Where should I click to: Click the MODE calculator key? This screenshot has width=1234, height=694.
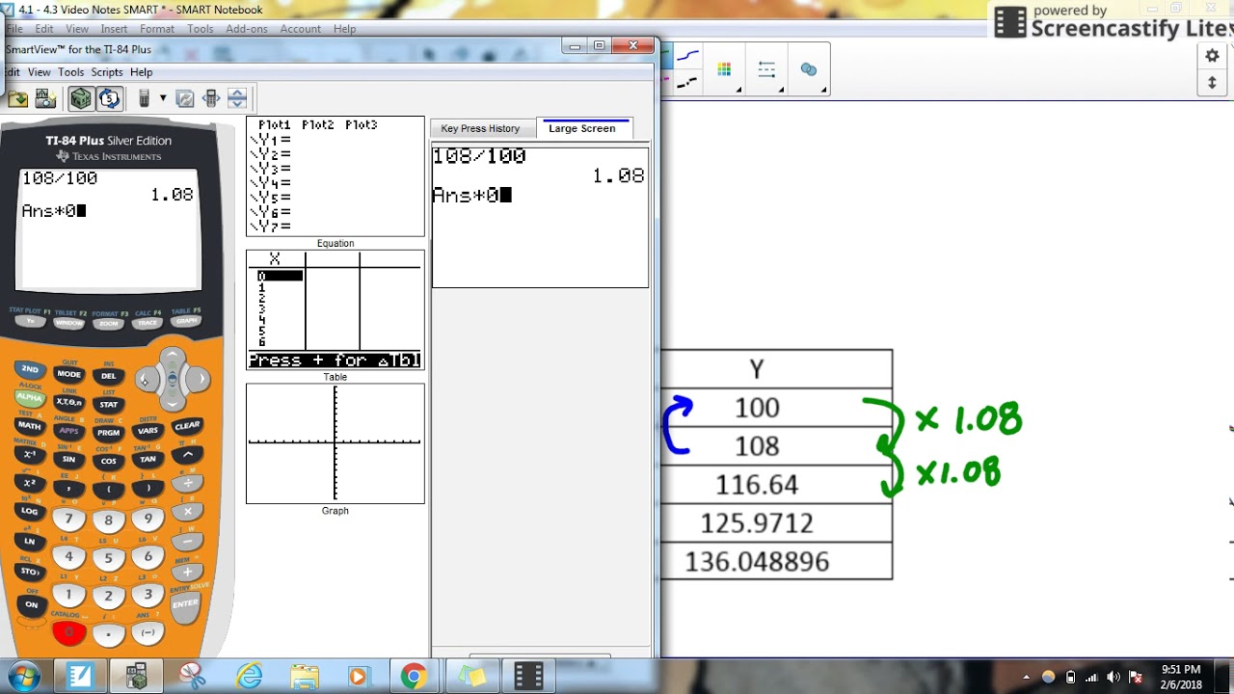point(68,374)
